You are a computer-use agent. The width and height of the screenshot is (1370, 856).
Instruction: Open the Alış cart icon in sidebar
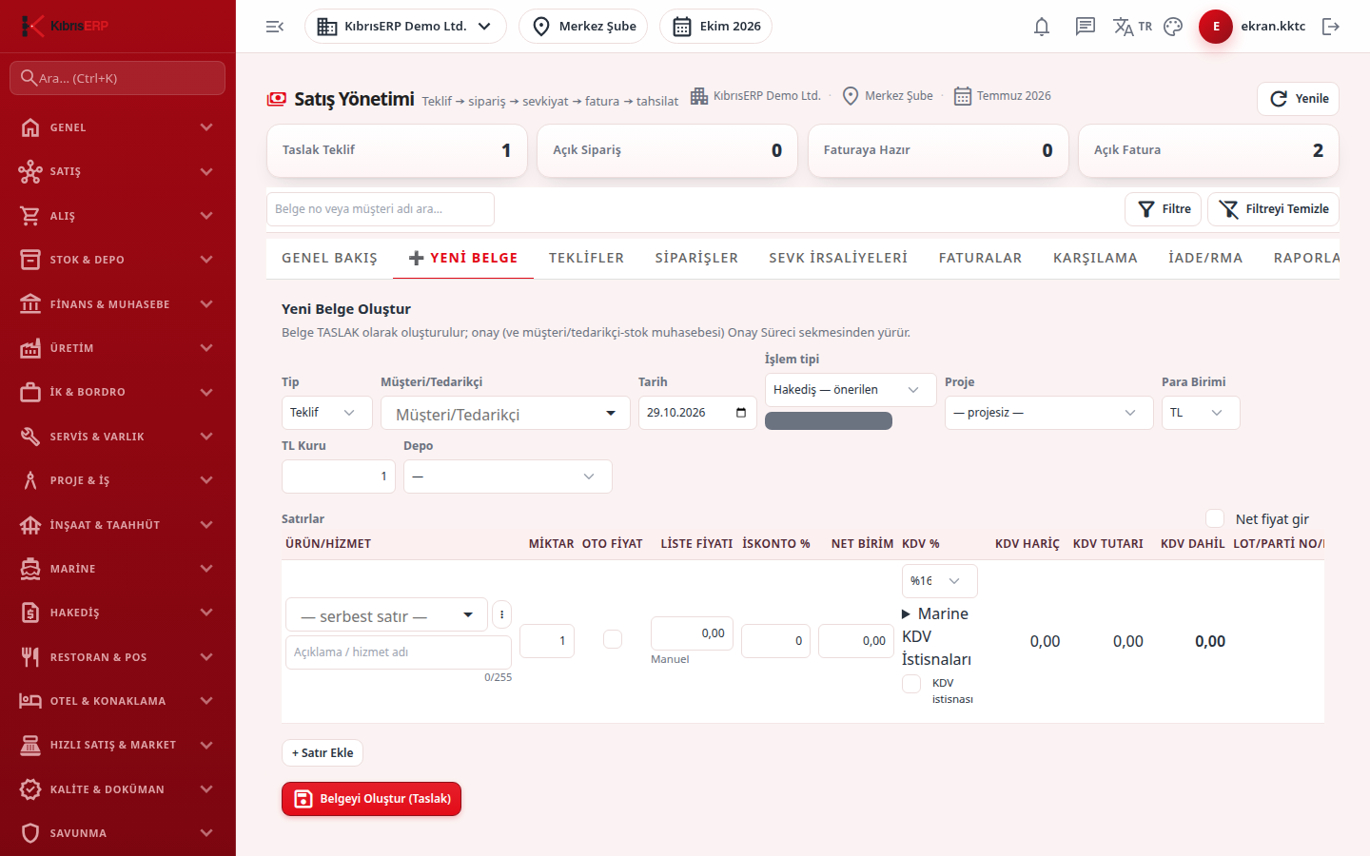[x=30, y=216]
